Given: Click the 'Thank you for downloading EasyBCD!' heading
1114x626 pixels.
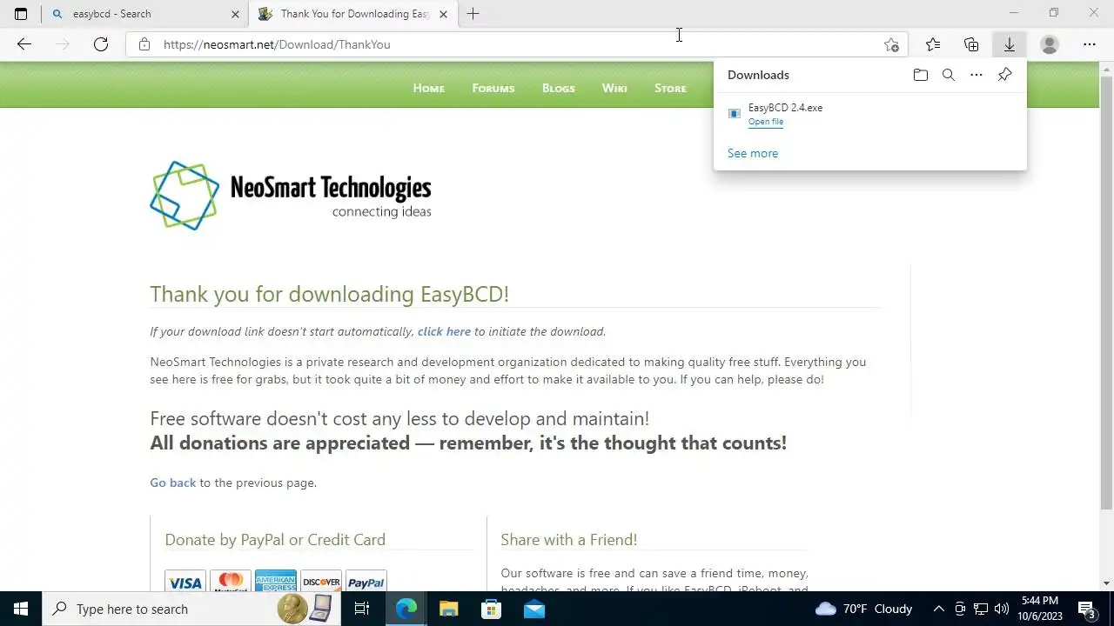Looking at the screenshot, I should pos(329,294).
